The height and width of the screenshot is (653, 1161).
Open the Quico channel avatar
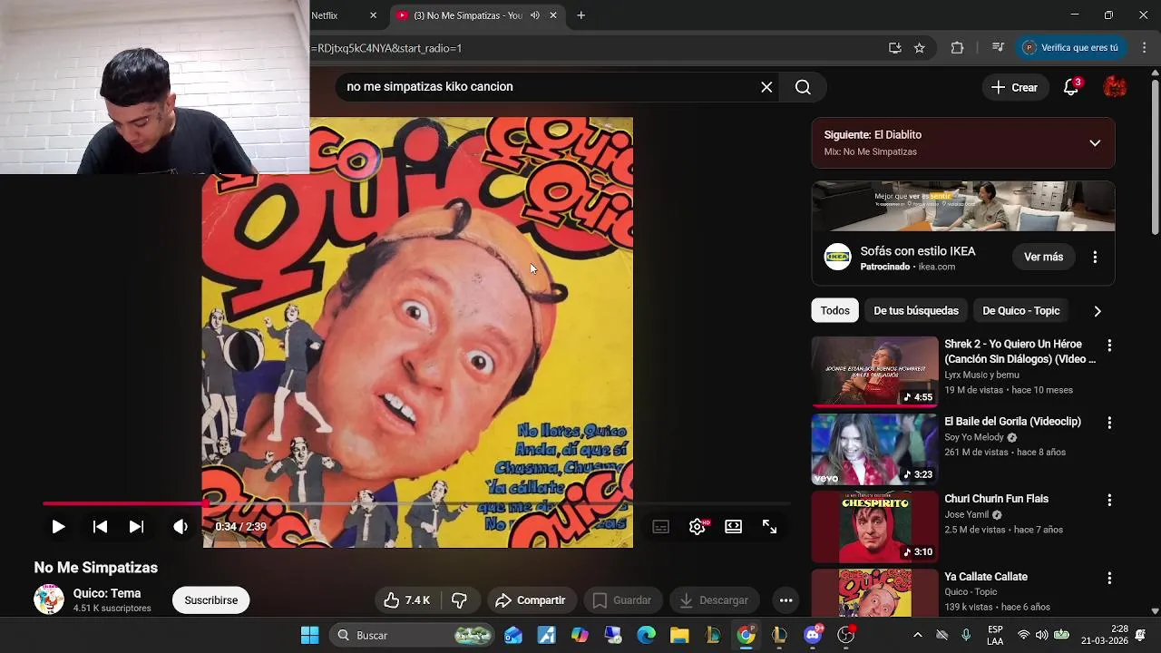(x=49, y=599)
